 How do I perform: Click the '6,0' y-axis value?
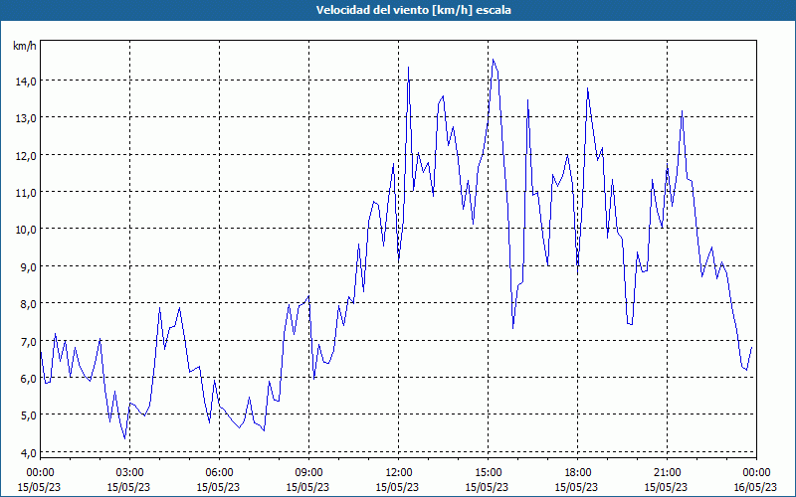[x=28, y=379]
